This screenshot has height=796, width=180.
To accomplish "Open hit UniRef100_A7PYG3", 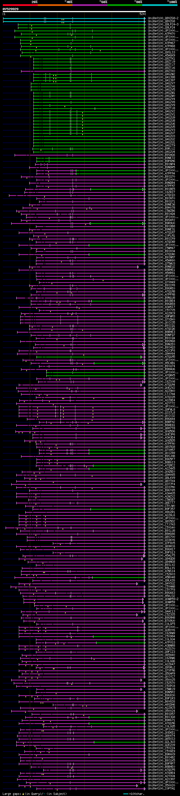I will tap(161, 643).
